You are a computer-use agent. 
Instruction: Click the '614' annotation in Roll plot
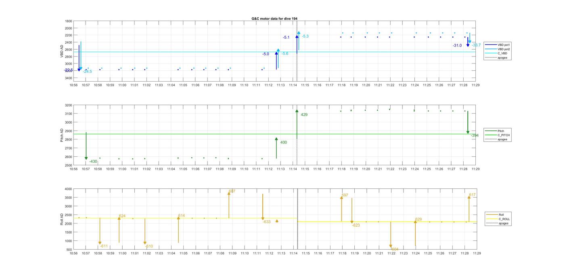[x=182, y=216]
